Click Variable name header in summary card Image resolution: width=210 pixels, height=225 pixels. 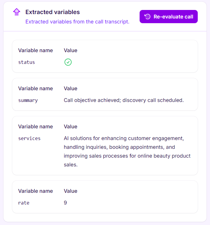click(35, 88)
